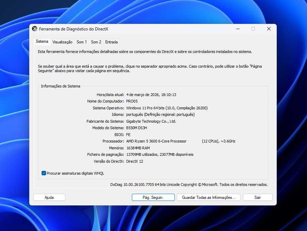Click the DirectX logo icon in title bar

click(x=35, y=29)
